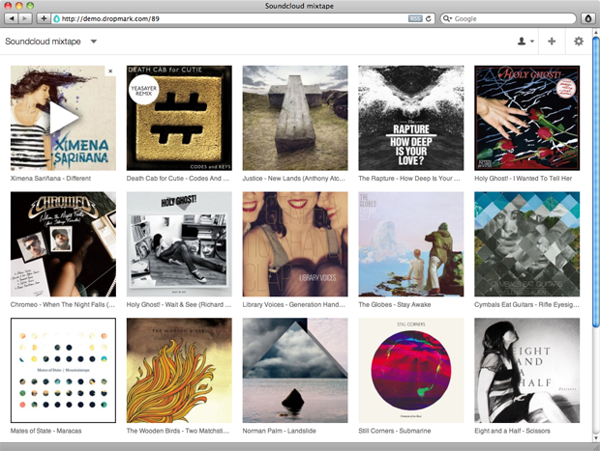Click the RSS button in address bar

(x=415, y=18)
